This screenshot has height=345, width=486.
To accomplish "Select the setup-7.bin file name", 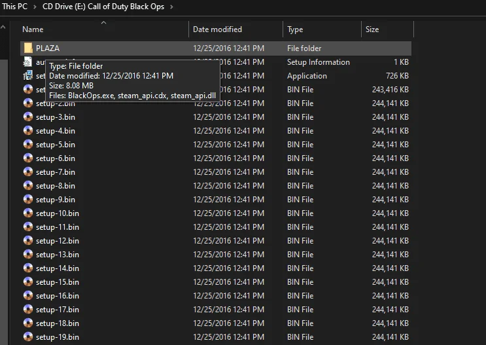I will pos(56,172).
